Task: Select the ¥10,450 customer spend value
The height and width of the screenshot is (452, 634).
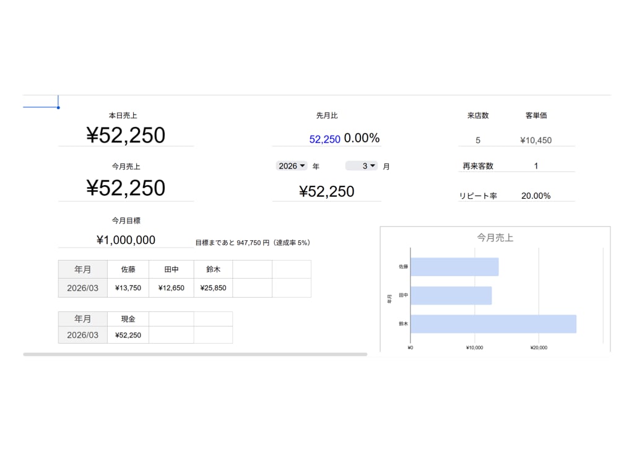Action: click(x=536, y=141)
